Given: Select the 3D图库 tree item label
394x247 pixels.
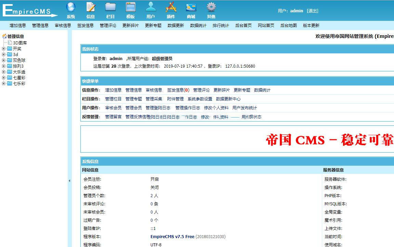Looking at the screenshot, I should 20,43.
